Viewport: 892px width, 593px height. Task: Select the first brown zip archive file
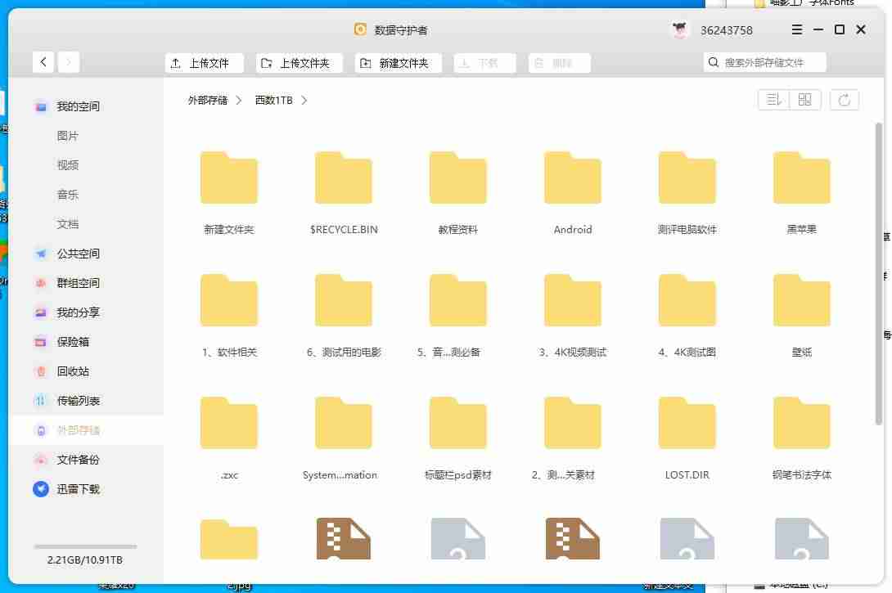344,538
